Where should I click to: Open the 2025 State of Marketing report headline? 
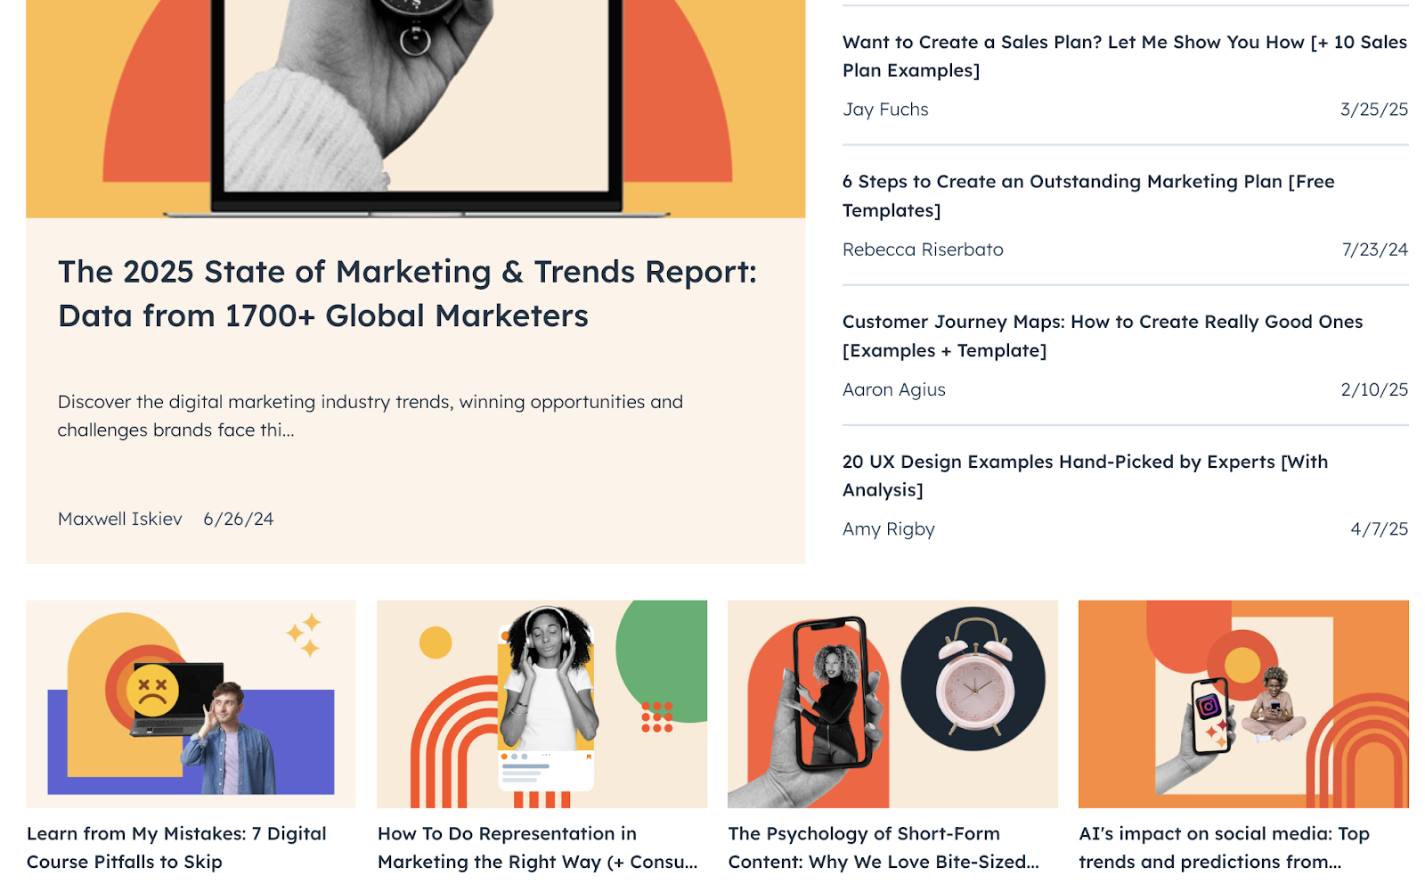click(407, 293)
